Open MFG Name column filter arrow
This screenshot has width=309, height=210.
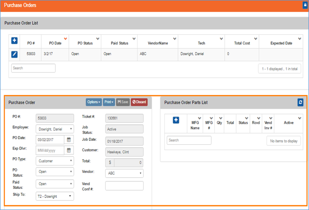[x=199, y=118]
